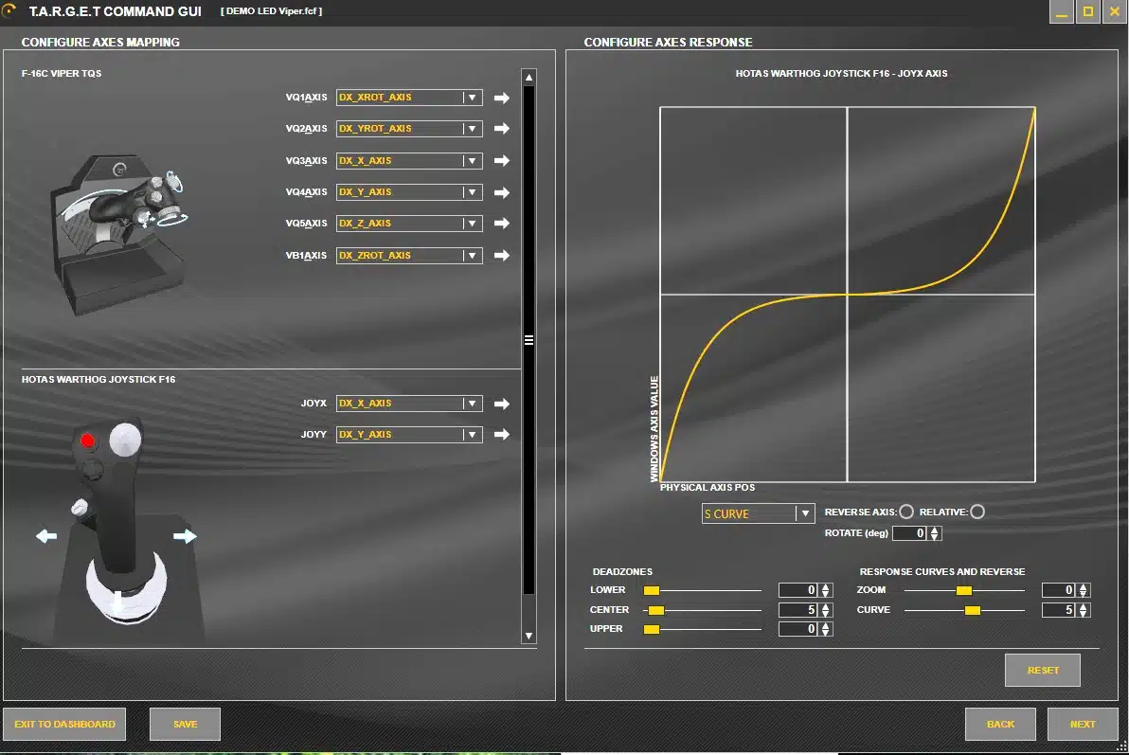Screen dimensions: 1129x755
Task: Click the arrow icon next to VQ5AXIS
Action: click(502, 224)
